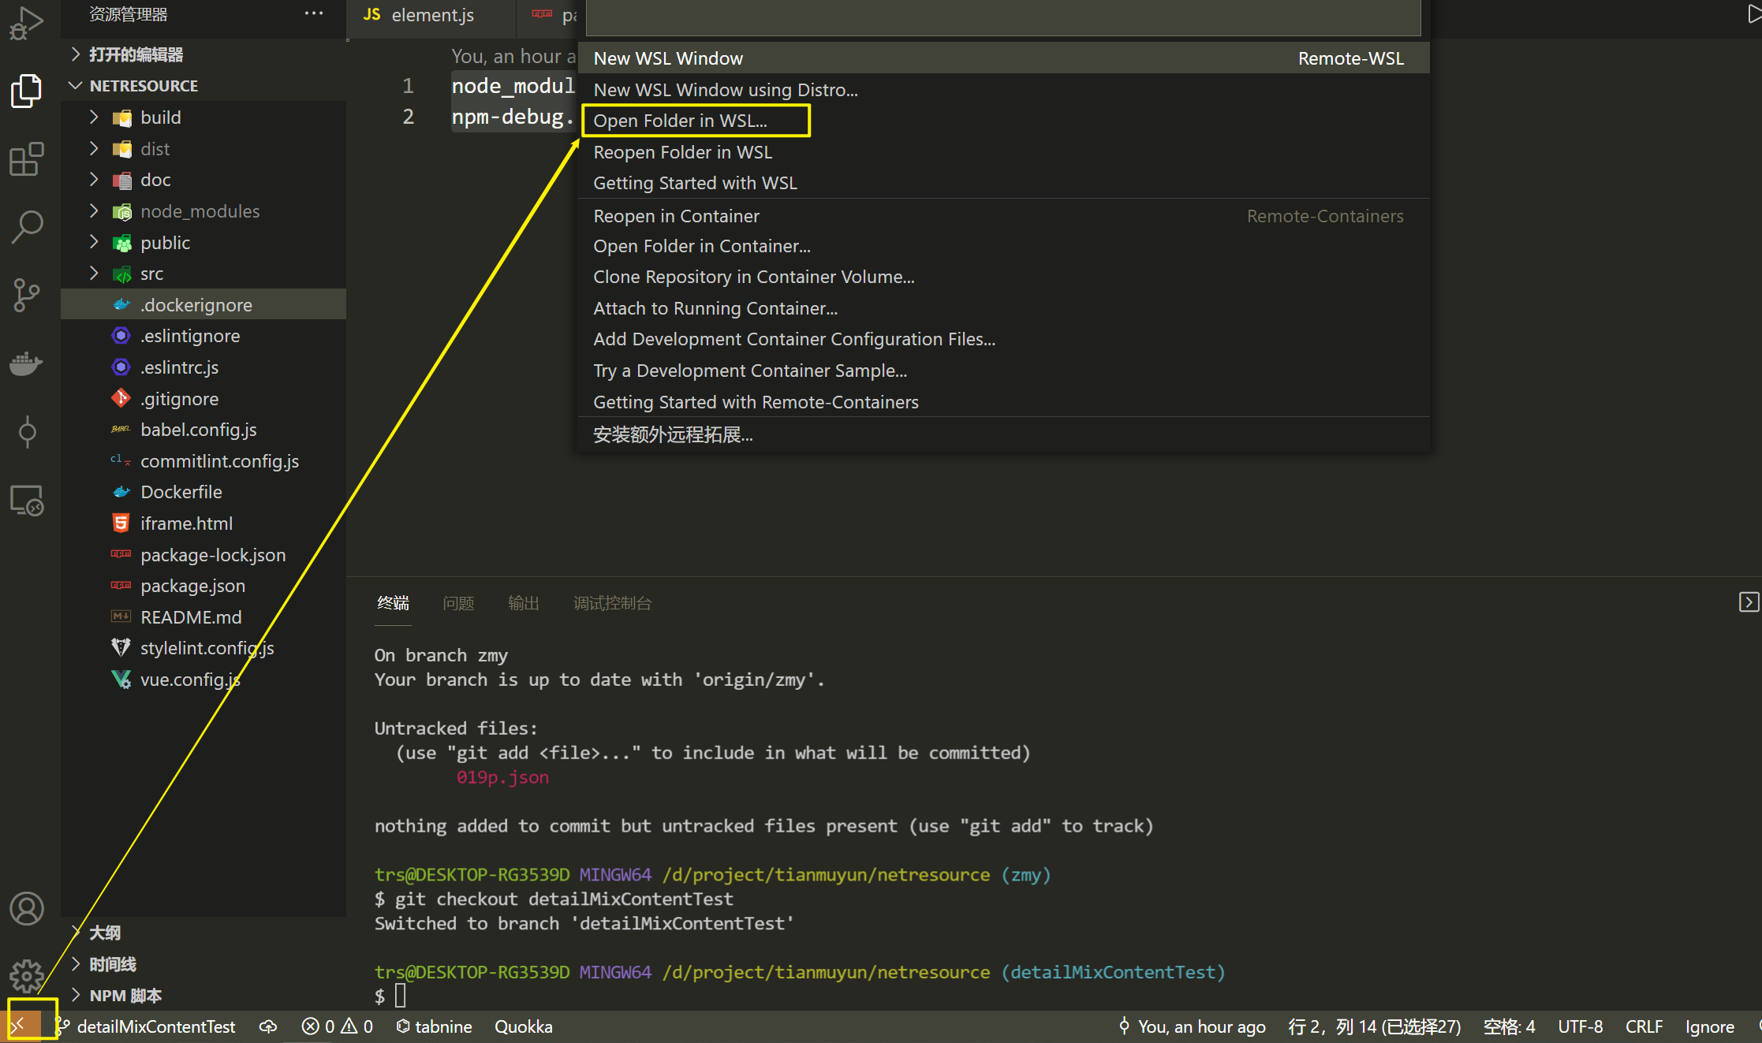Click 安装额外远程拓展 in the menu
1762x1043 pixels.
tap(673, 434)
